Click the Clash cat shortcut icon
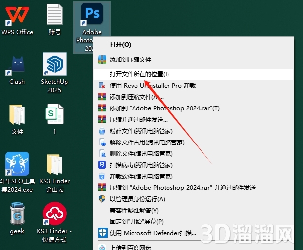Screen dimensions: 303x250 point(17,71)
